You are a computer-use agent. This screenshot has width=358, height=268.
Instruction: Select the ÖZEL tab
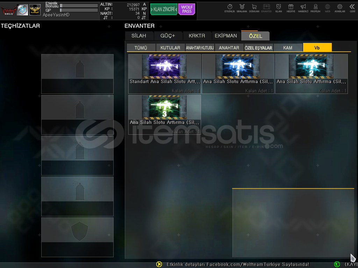256,36
